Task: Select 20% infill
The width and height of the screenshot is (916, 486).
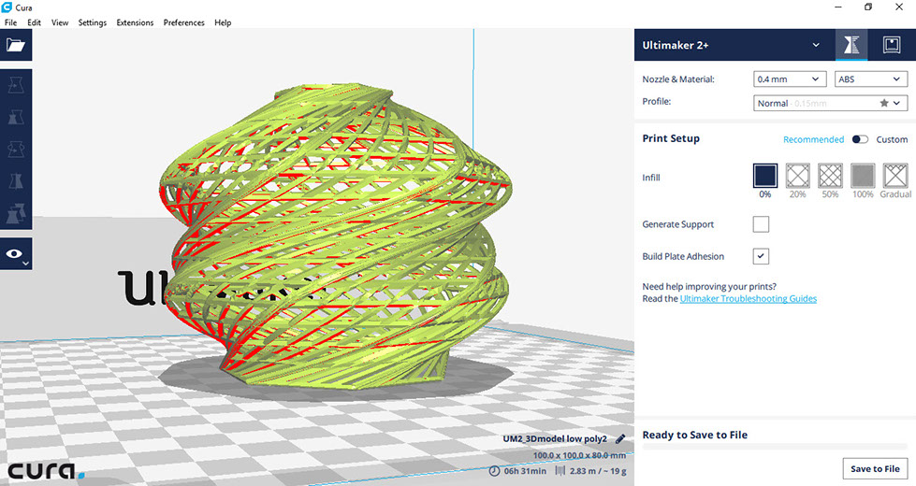Action: click(x=797, y=176)
